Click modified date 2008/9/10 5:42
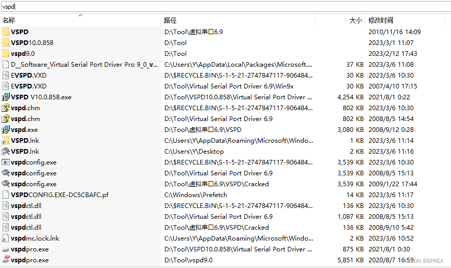 coord(391,228)
